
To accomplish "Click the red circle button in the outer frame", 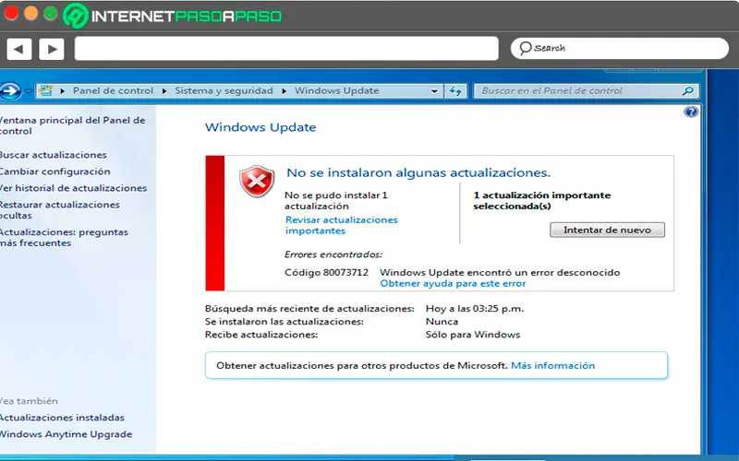I will tap(11, 13).
